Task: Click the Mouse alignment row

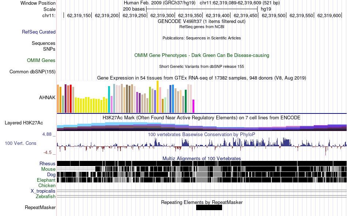Action: pos(202,169)
